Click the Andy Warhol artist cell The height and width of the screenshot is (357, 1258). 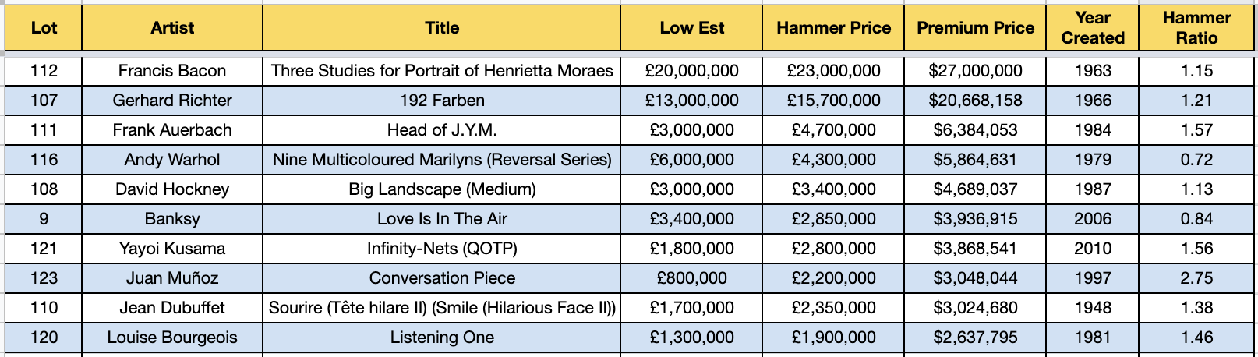172,160
